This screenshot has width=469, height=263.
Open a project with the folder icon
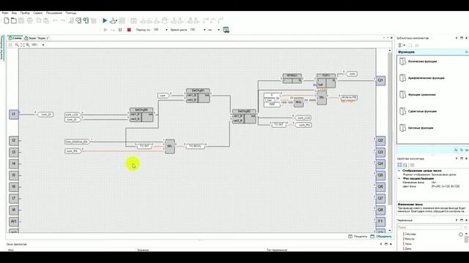tap(14, 20)
